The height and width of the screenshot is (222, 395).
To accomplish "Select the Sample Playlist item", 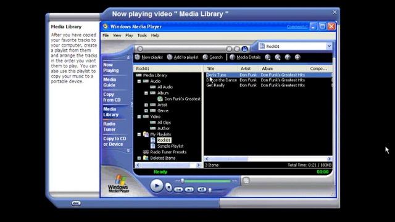I will [170, 146].
